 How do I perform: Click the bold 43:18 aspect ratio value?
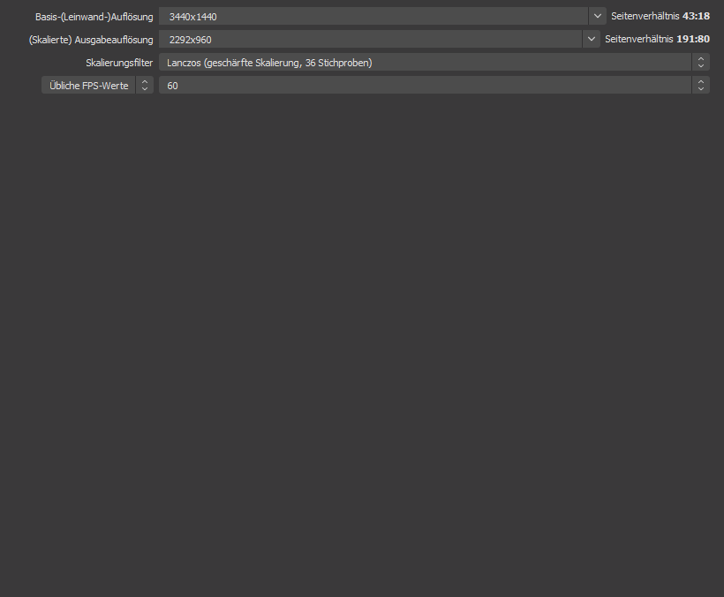(696, 16)
